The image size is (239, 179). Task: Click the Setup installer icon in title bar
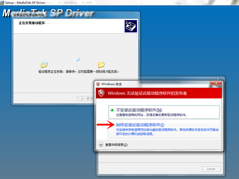click(x=2, y=3)
